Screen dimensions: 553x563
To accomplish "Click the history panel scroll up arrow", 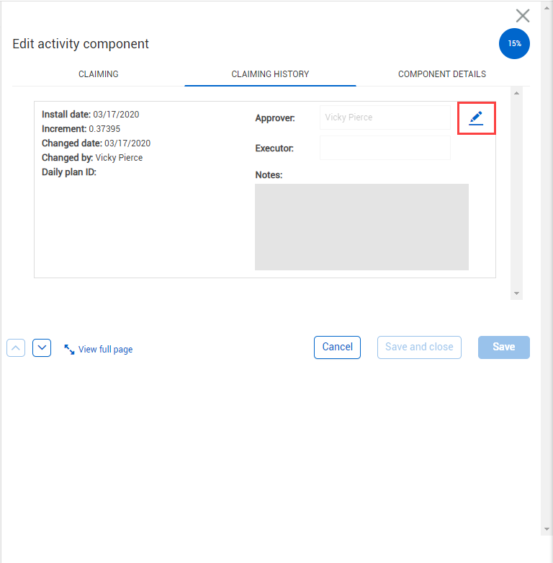I will click(x=516, y=93).
